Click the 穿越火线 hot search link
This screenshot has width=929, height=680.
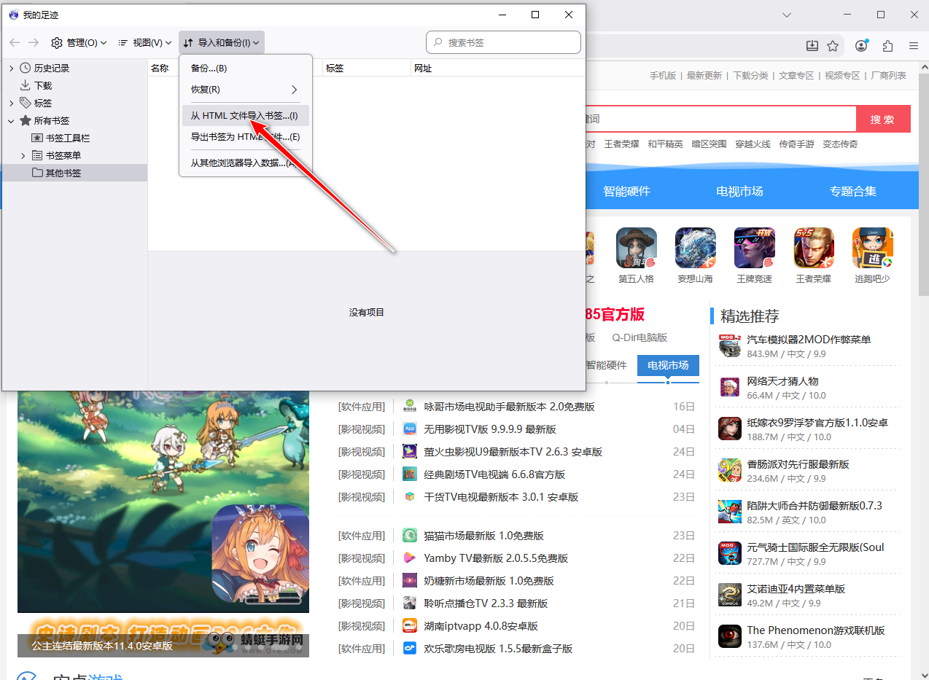pyautogui.click(x=753, y=144)
